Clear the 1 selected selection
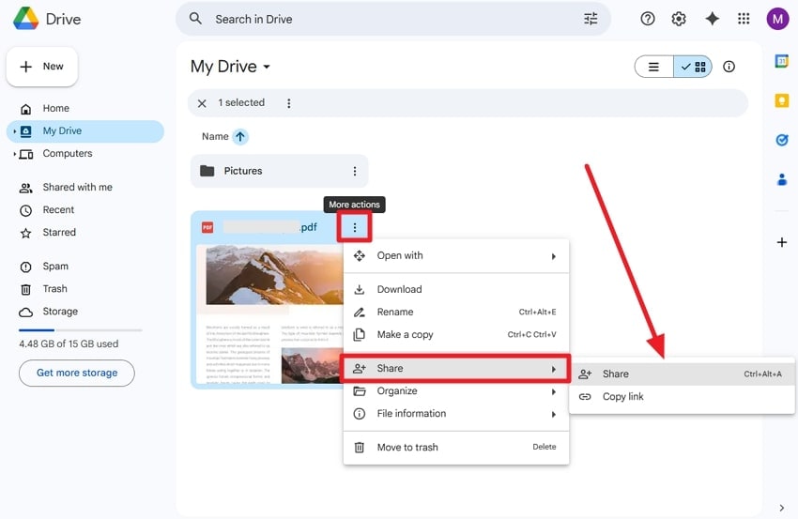 [202, 103]
